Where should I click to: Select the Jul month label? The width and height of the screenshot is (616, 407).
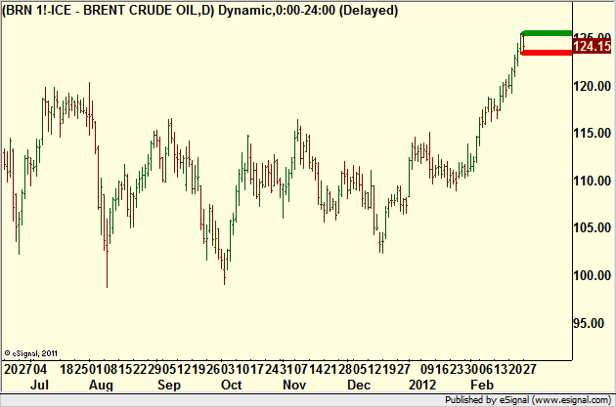coord(39,385)
